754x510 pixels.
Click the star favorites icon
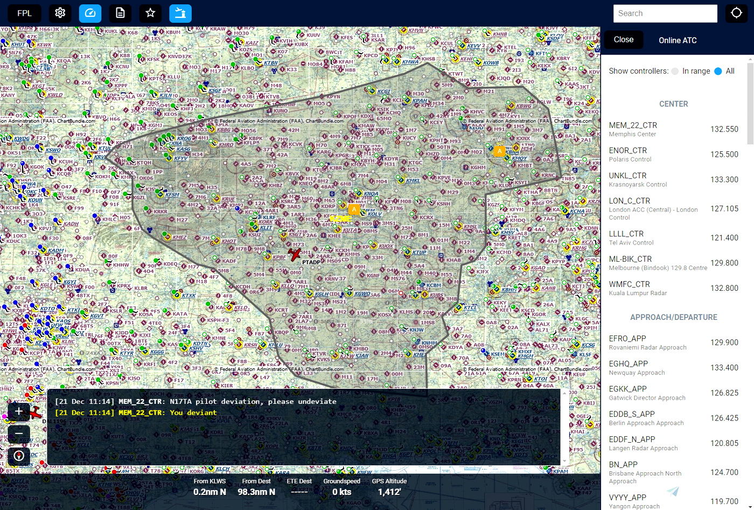pyautogui.click(x=150, y=13)
